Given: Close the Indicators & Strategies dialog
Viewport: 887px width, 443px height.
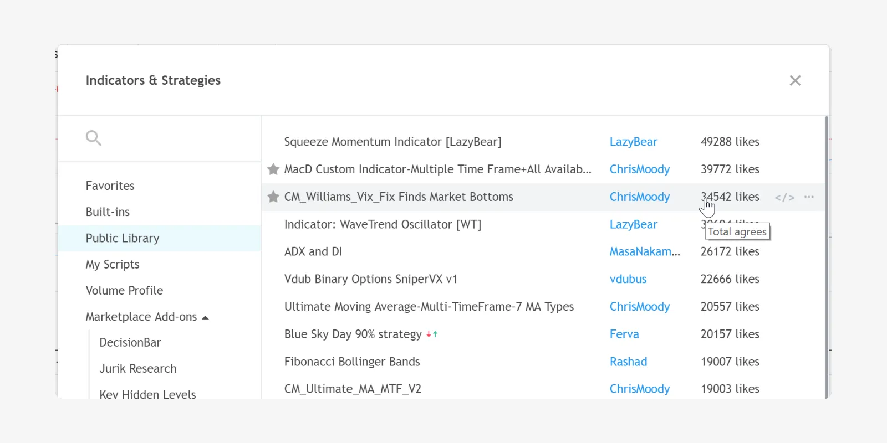Looking at the screenshot, I should 795,81.
